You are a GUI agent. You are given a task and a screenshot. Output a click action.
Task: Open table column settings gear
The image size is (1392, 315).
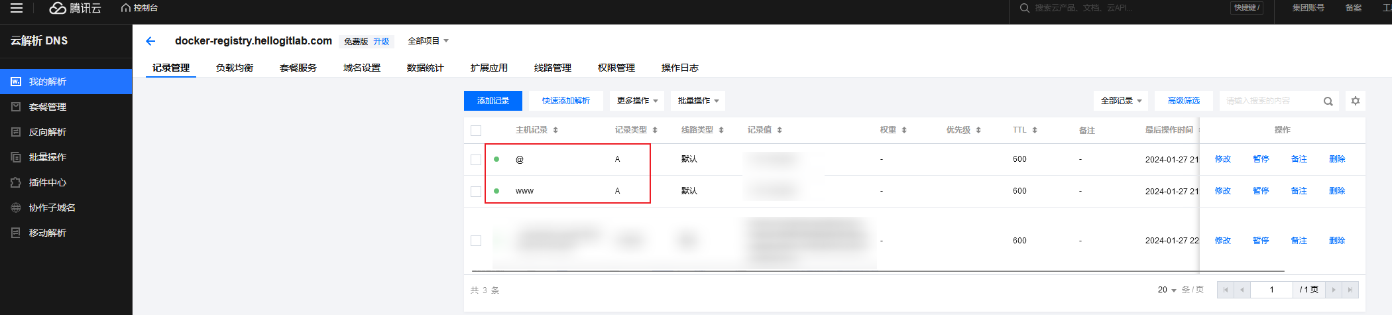click(x=1356, y=101)
